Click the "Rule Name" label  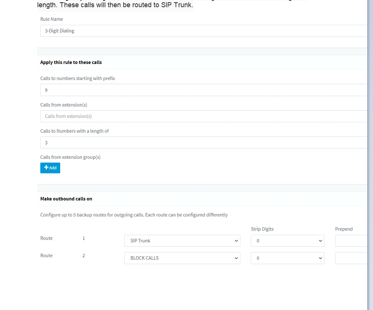point(52,19)
